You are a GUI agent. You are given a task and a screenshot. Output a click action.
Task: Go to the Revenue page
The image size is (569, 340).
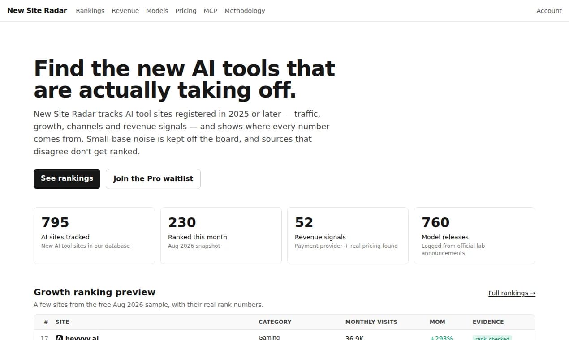125,11
